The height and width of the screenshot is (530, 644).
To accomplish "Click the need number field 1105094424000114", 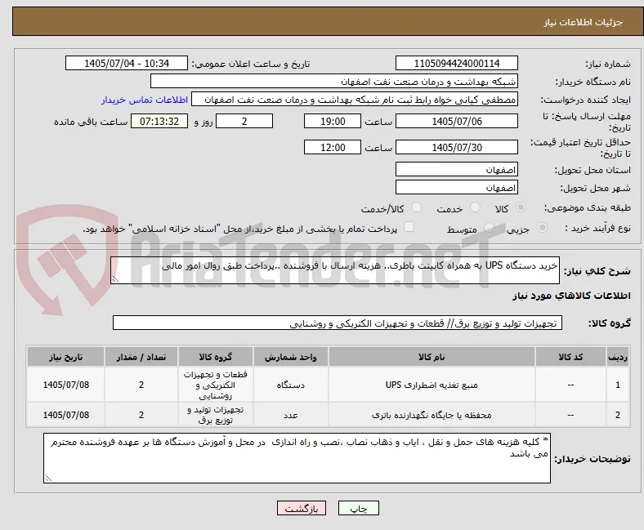I will point(456,63).
